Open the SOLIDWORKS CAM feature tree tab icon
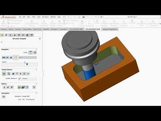161x121 pixels. pyautogui.click(x=23, y=35)
